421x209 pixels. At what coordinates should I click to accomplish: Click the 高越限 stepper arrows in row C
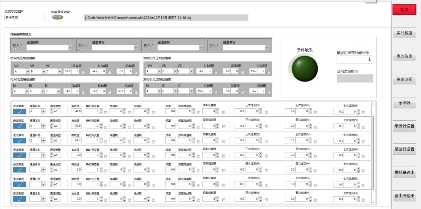[x=125, y=140]
